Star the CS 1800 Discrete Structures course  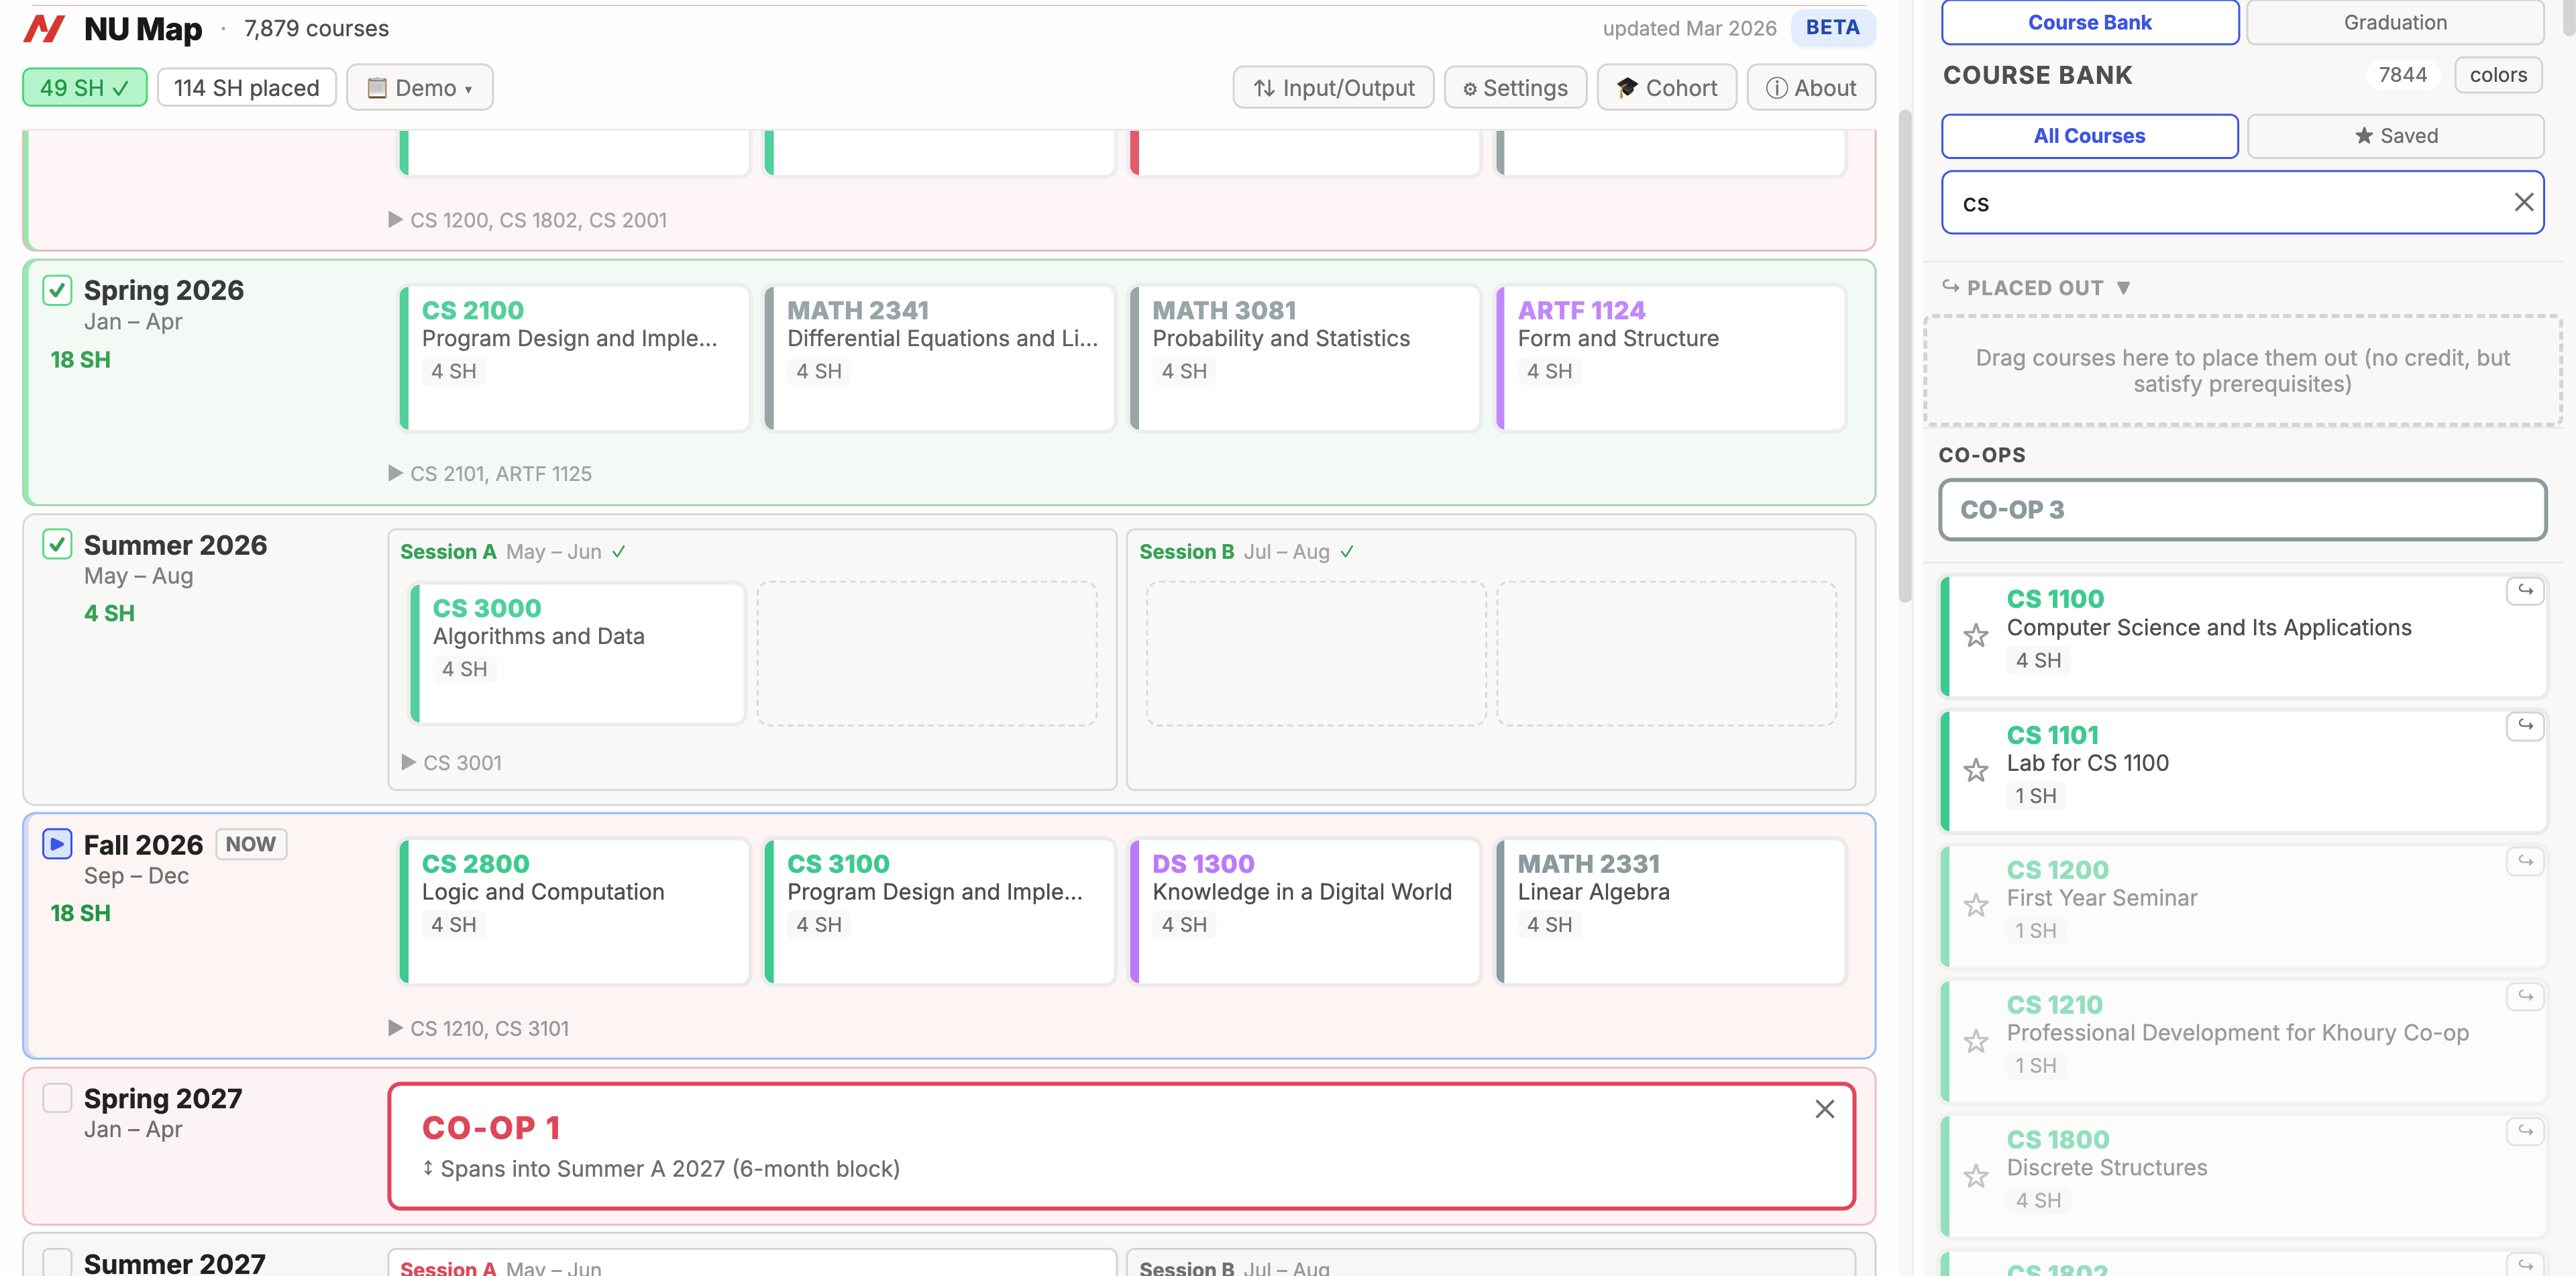[x=1975, y=1176]
